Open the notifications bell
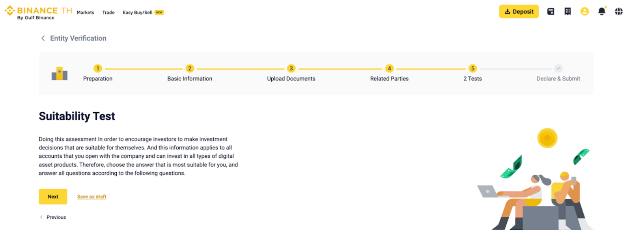 (601, 12)
